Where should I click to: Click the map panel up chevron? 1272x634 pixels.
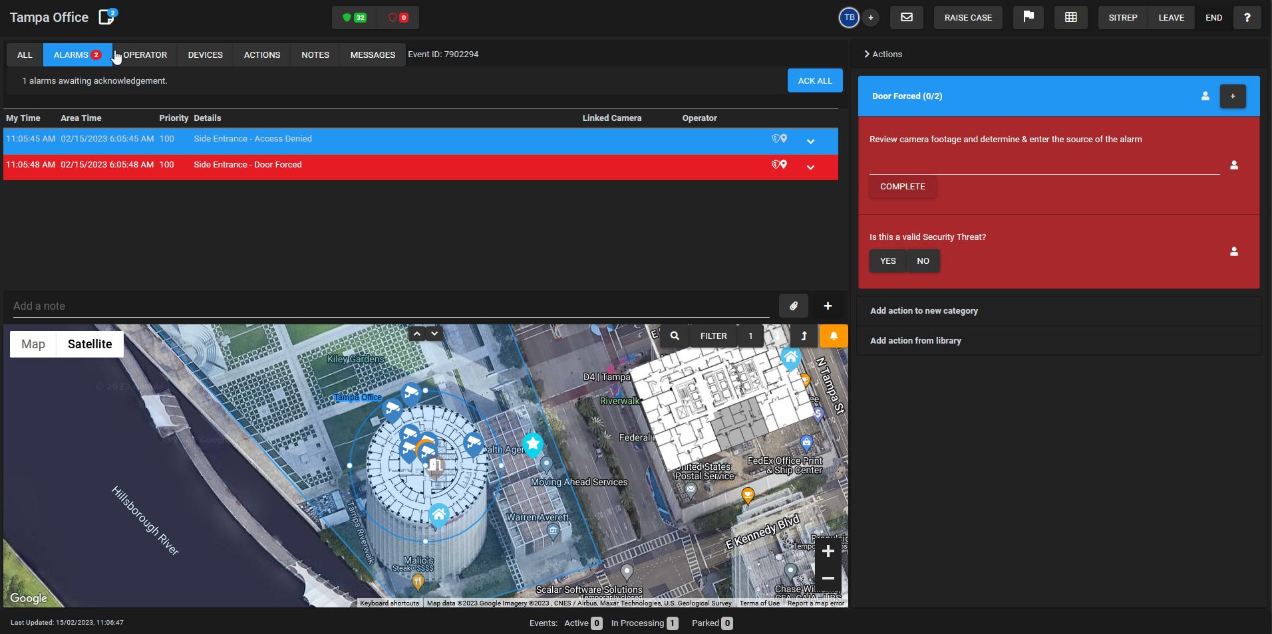[x=416, y=334]
